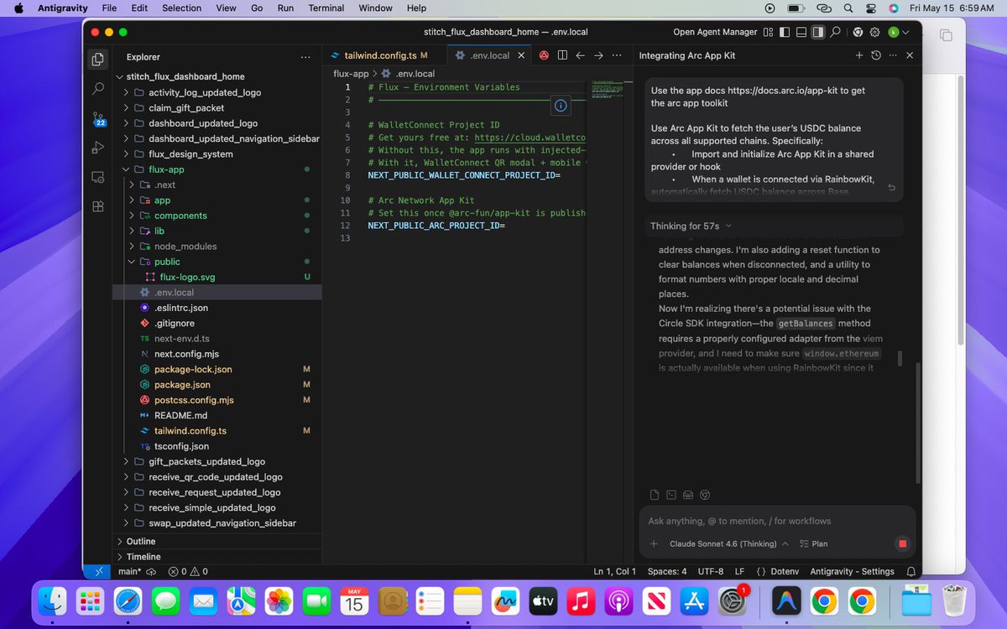Screen dimensions: 1007x629
Task: Open agent panel more options ellipsis
Action: 892,55
